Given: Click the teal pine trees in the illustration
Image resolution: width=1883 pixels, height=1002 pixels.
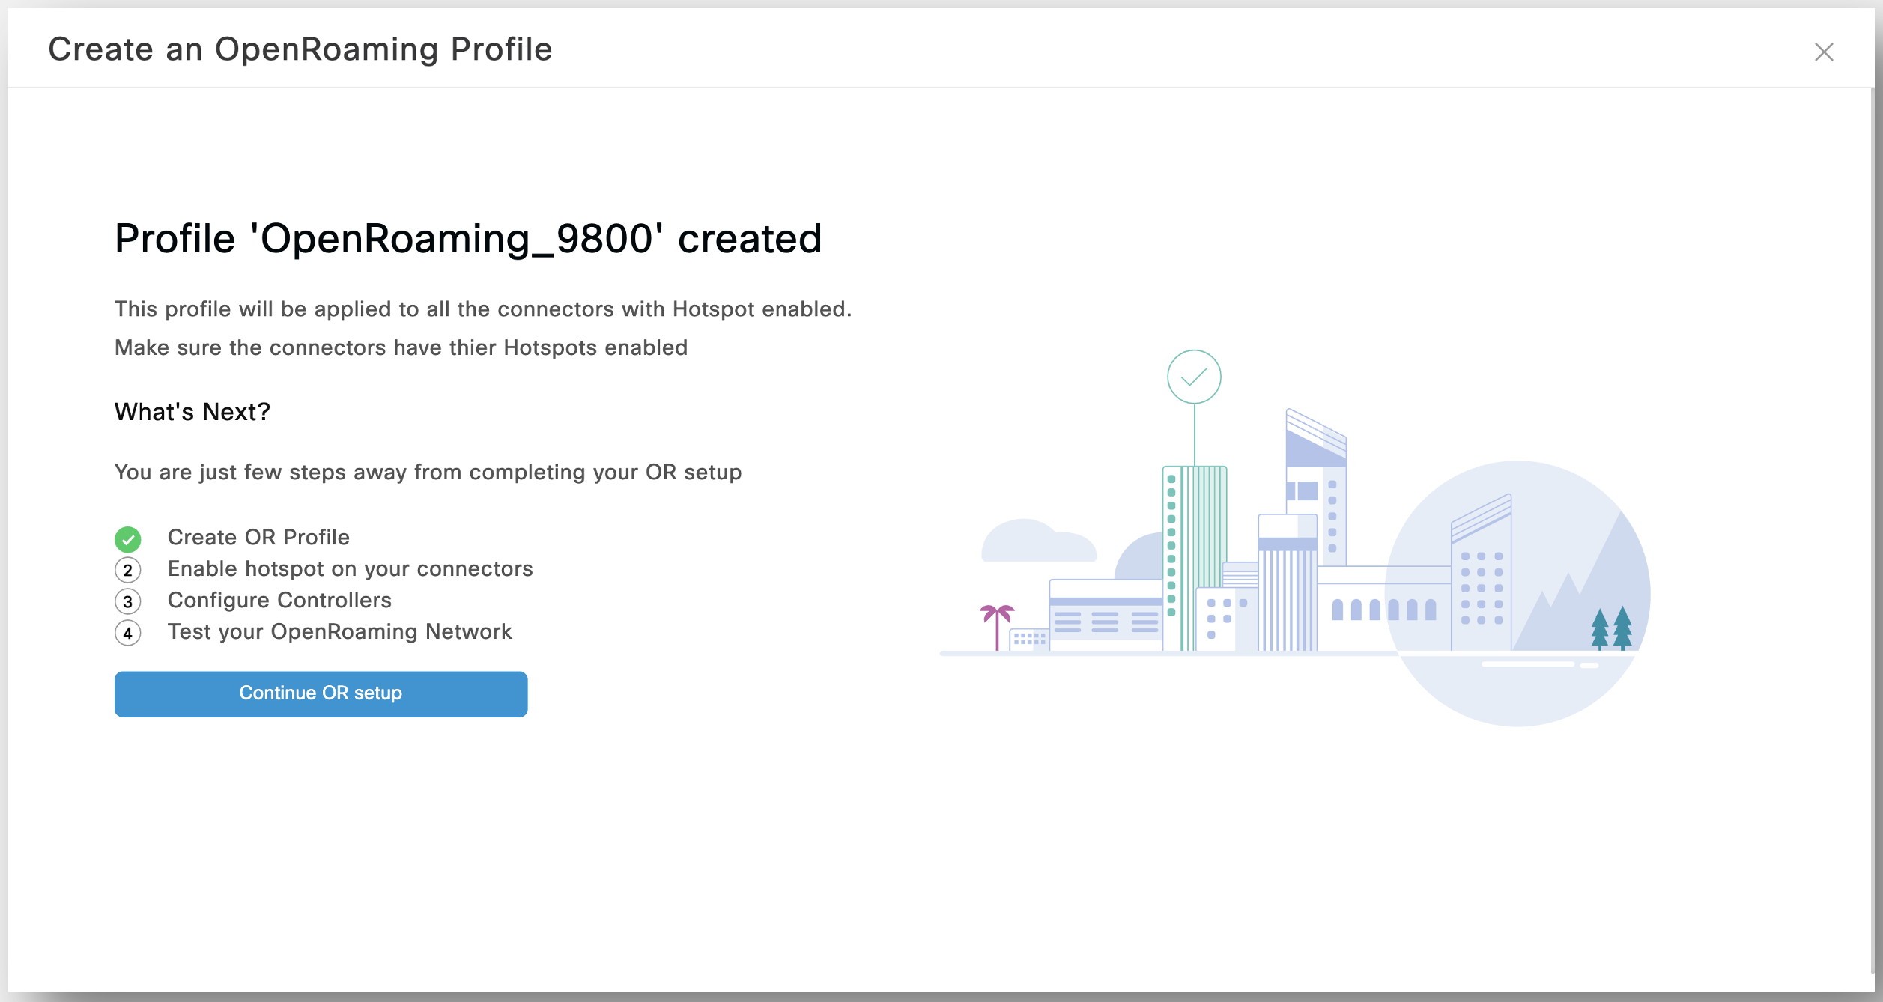Looking at the screenshot, I should click(x=1610, y=628).
